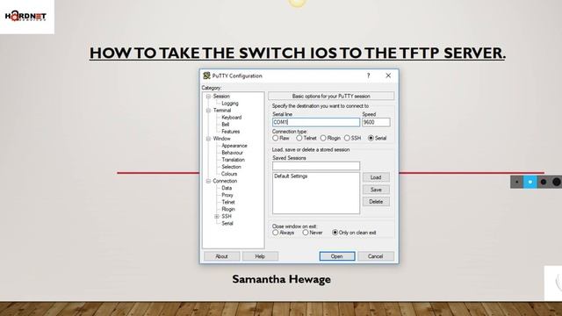Click the Serial line COM1 field

316,122
